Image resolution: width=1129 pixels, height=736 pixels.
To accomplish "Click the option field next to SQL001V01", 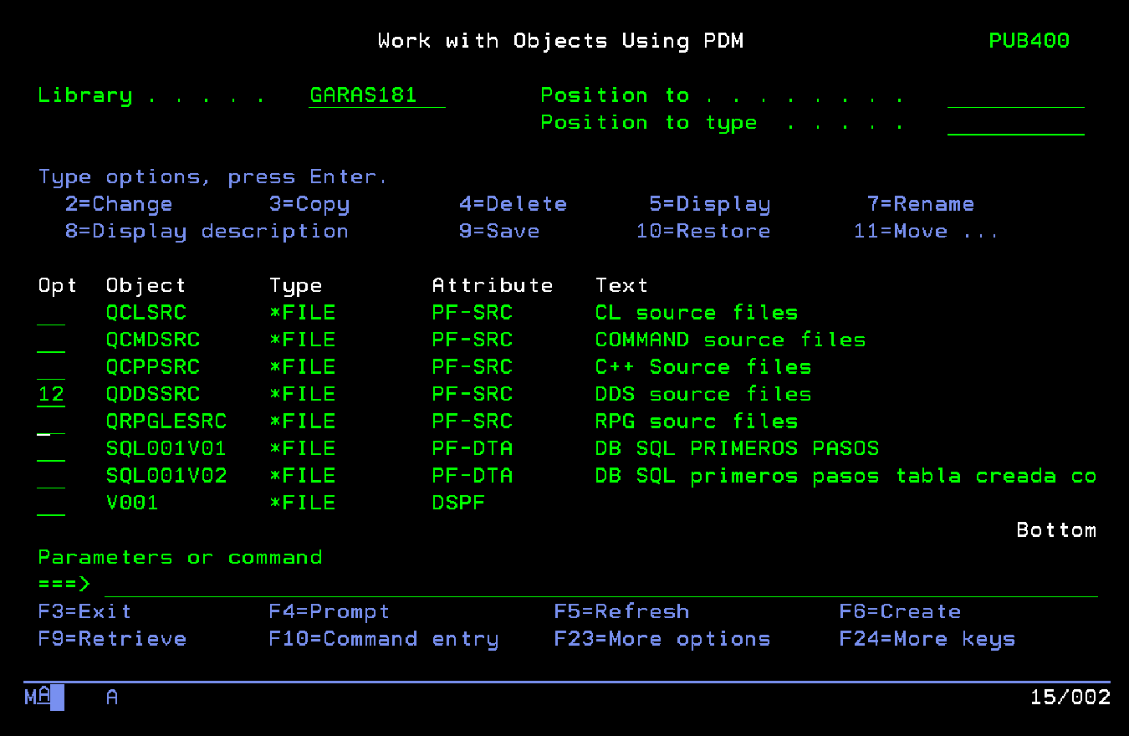I will pos(51,448).
